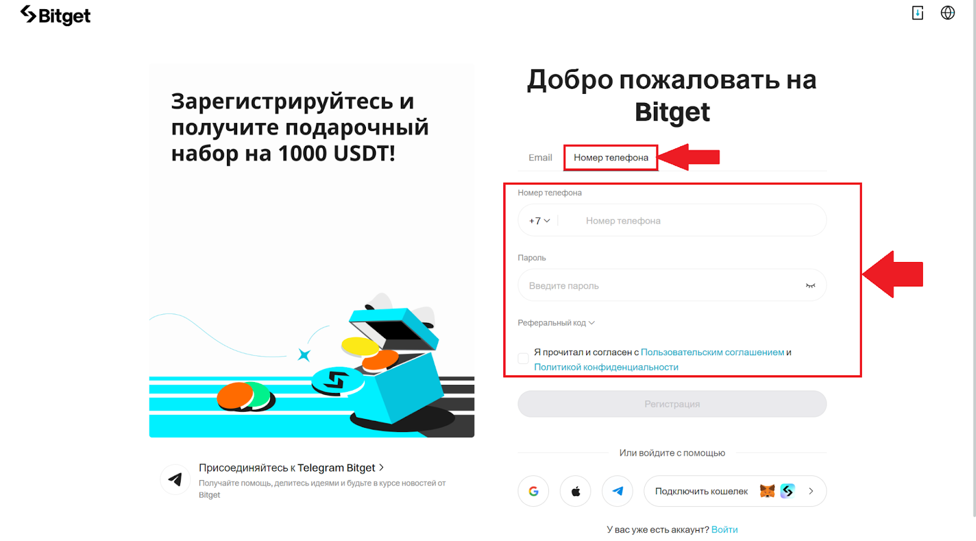Image resolution: width=976 pixels, height=541 pixels.
Task: Sign in with Google icon
Action: [x=534, y=491]
